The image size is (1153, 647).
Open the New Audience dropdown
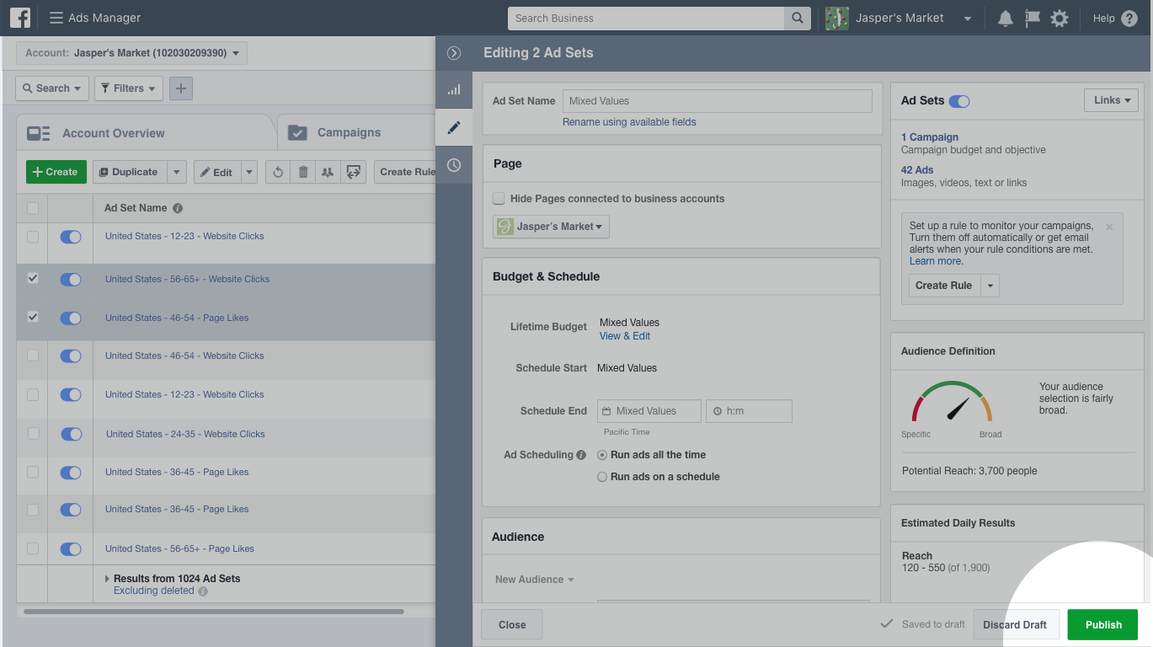tap(535, 580)
